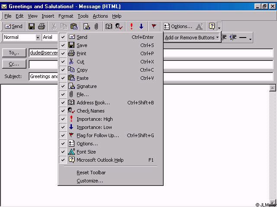This screenshot has width=277, height=207.
Task: Click the Microsoft Outlook Help toolbar icon
Action: pyautogui.click(x=212, y=26)
